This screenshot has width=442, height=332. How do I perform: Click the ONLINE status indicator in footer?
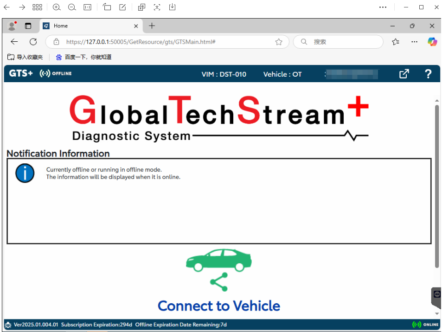(425, 325)
